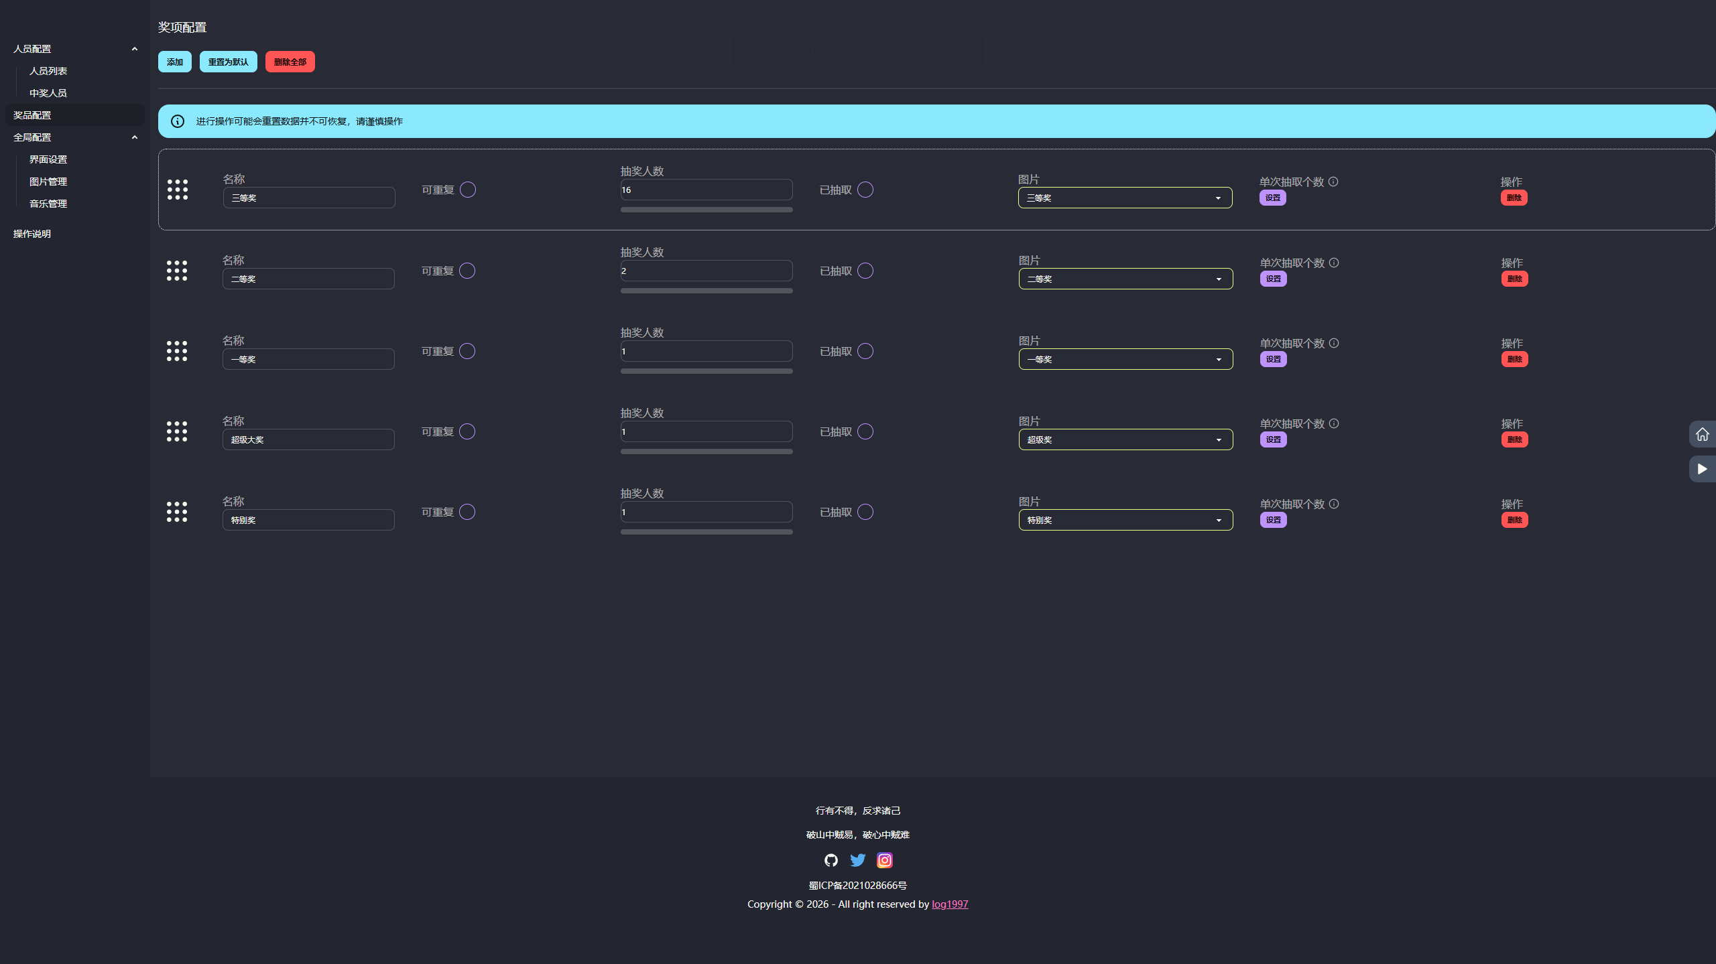
Task: Enable 已抽取 checkbox for 一等奖
Action: (865, 351)
